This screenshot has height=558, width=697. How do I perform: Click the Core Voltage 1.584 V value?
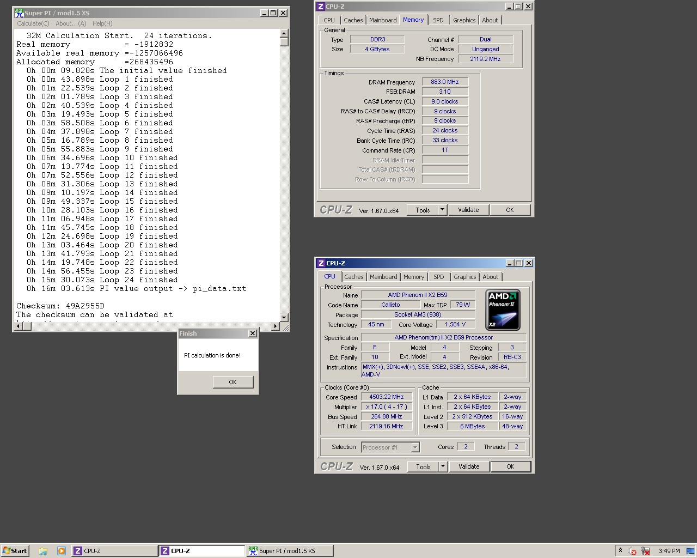click(455, 324)
